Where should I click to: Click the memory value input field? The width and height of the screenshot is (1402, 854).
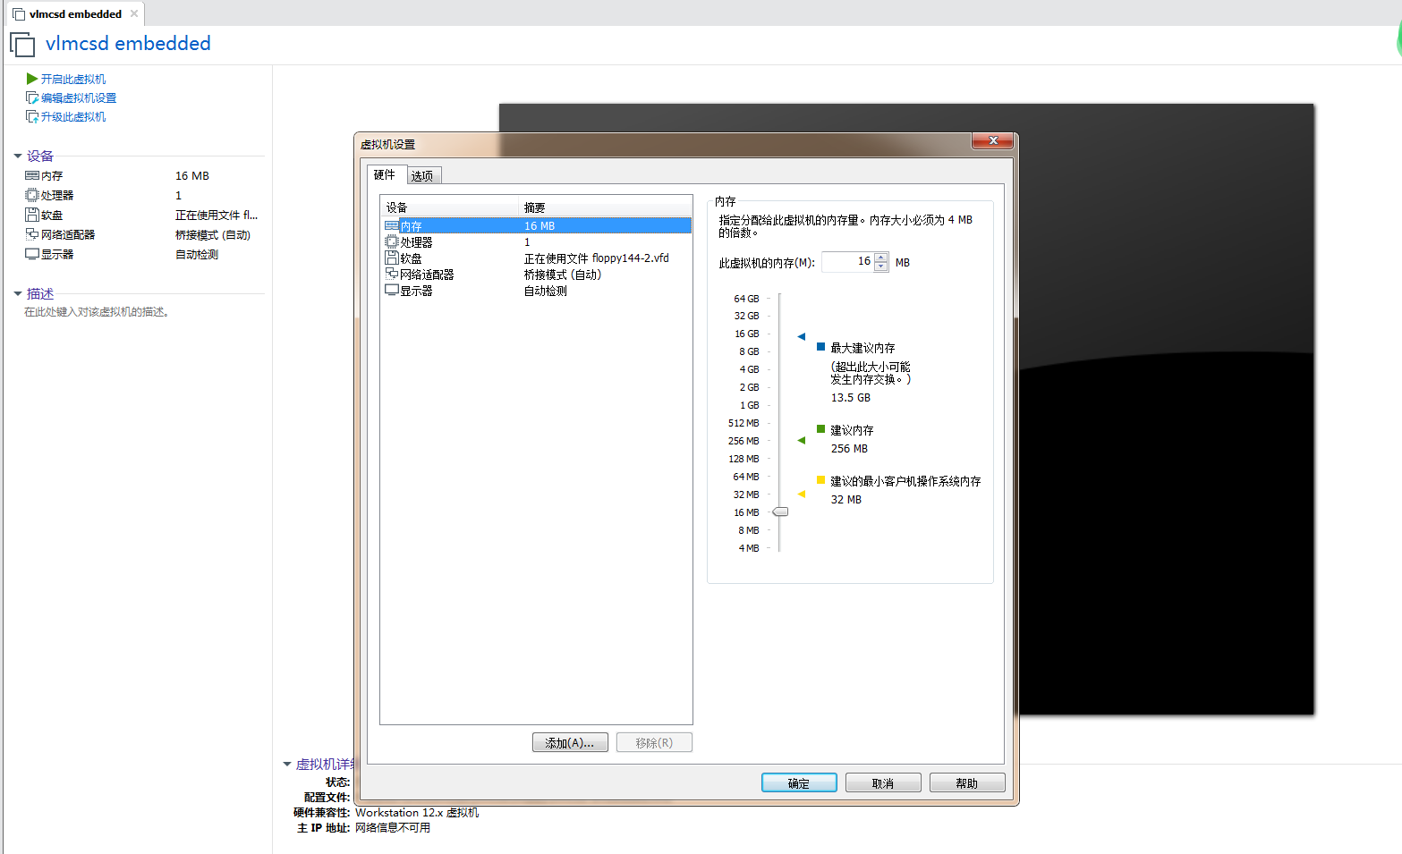pyautogui.click(x=847, y=261)
